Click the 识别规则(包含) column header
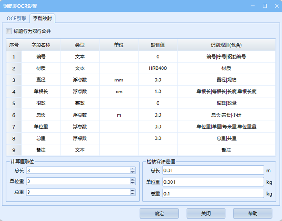This screenshot has width=282, height=221. coord(226,45)
